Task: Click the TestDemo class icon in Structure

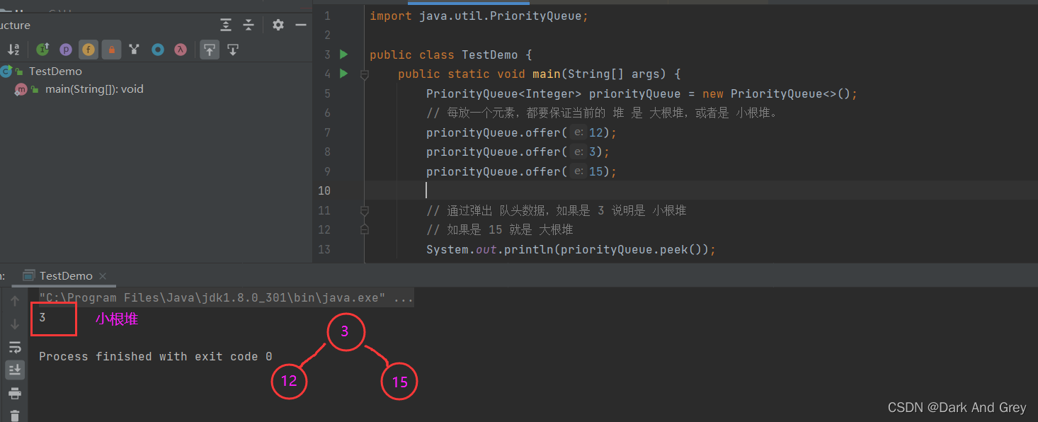Action: pyautogui.click(x=6, y=72)
